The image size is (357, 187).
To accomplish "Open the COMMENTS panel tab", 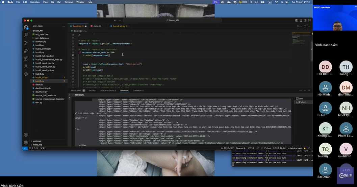I will [x=138, y=91].
